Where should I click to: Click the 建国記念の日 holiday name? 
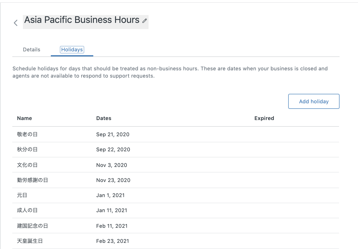click(32, 226)
